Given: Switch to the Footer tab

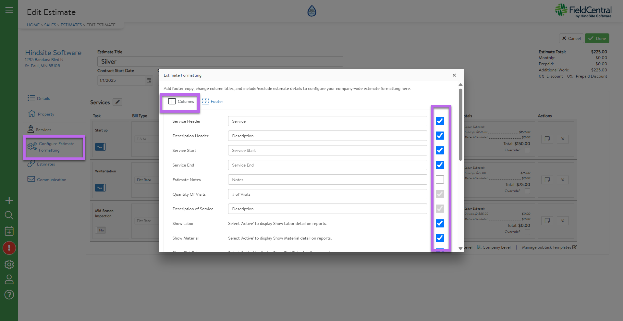Looking at the screenshot, I should pos(213,102).
